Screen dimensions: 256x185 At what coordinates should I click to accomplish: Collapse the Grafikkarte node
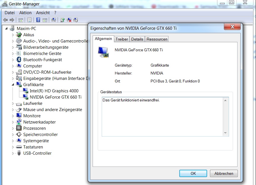coord(13,84)
